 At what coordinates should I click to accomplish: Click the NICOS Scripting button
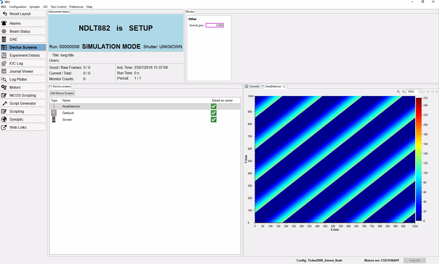click(23, 95)
